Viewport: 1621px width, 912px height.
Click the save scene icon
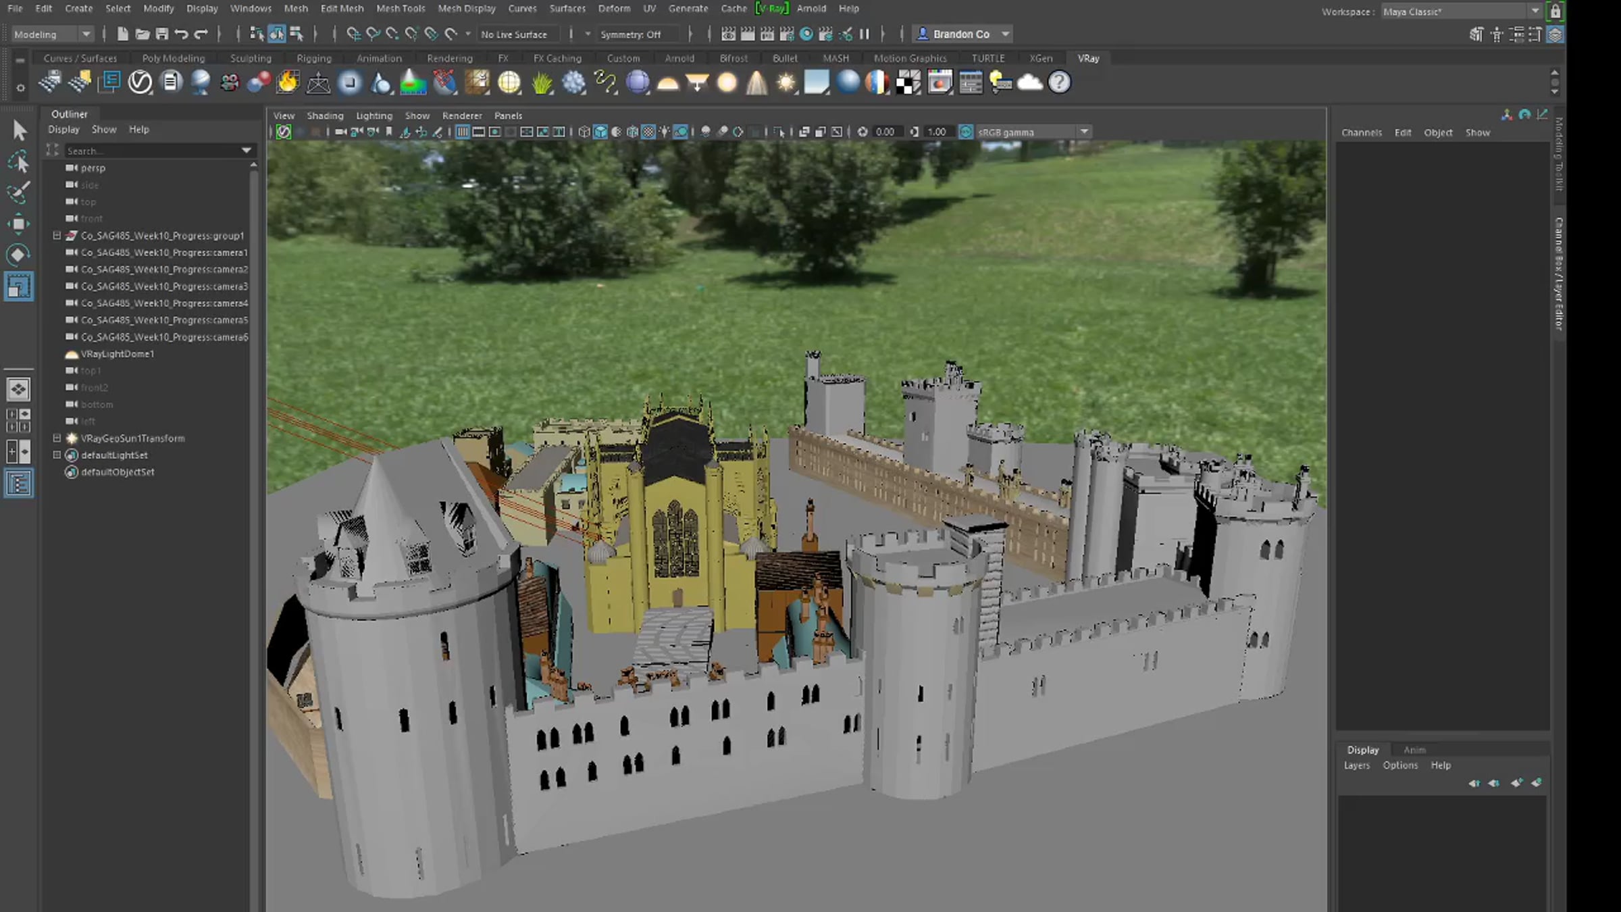tap(162, 34)
